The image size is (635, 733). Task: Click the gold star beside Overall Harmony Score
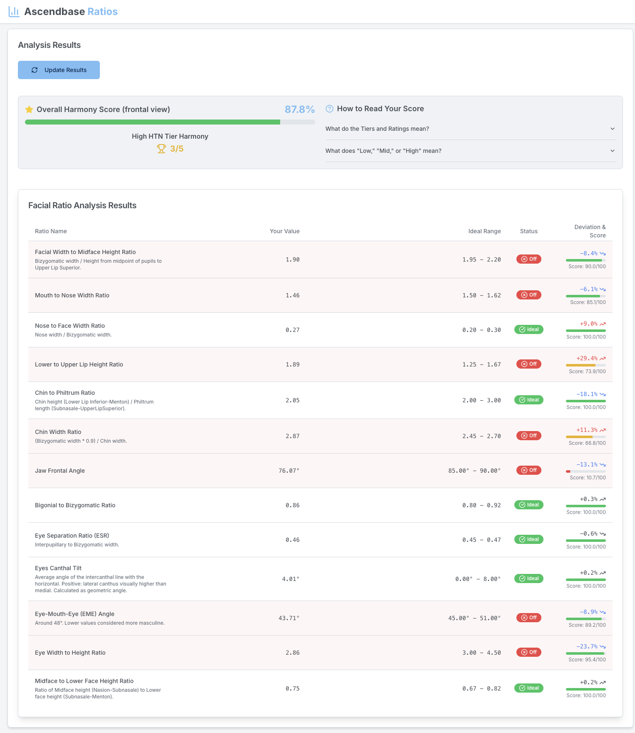pos(29,110)
